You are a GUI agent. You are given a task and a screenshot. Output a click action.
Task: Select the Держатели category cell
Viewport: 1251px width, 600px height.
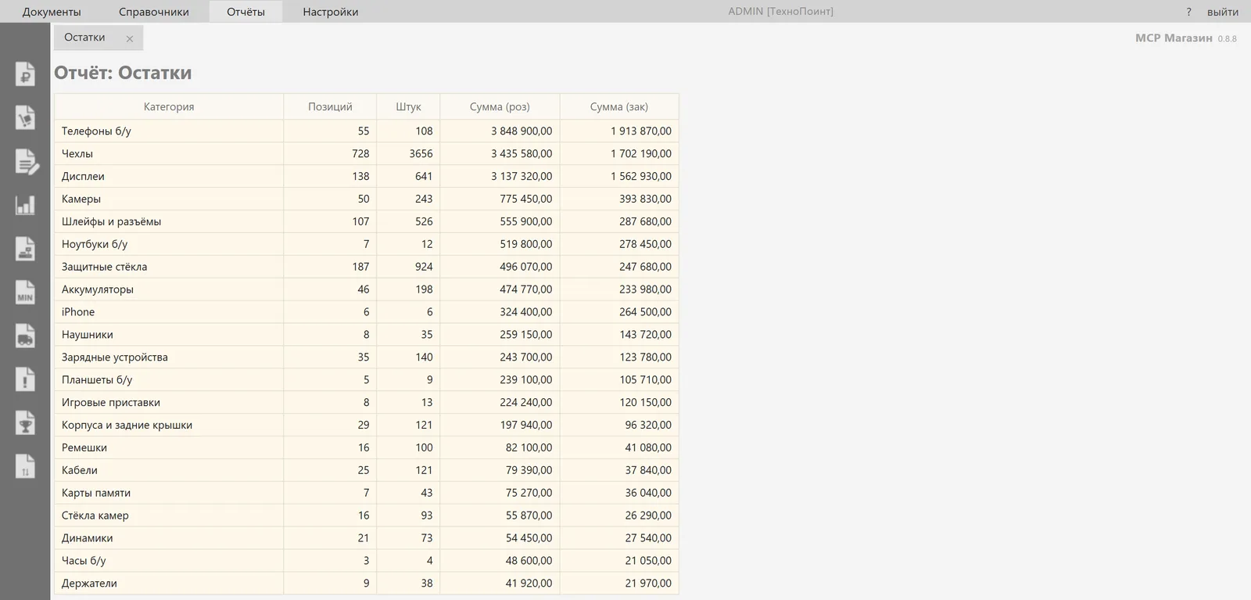pyautogui.click(x=169, y=584)
